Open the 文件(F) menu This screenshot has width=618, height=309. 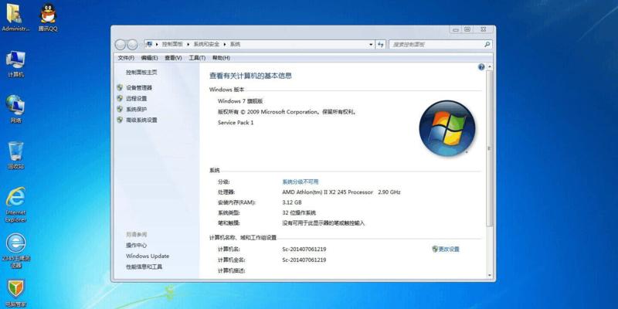(x=126, y=57)
